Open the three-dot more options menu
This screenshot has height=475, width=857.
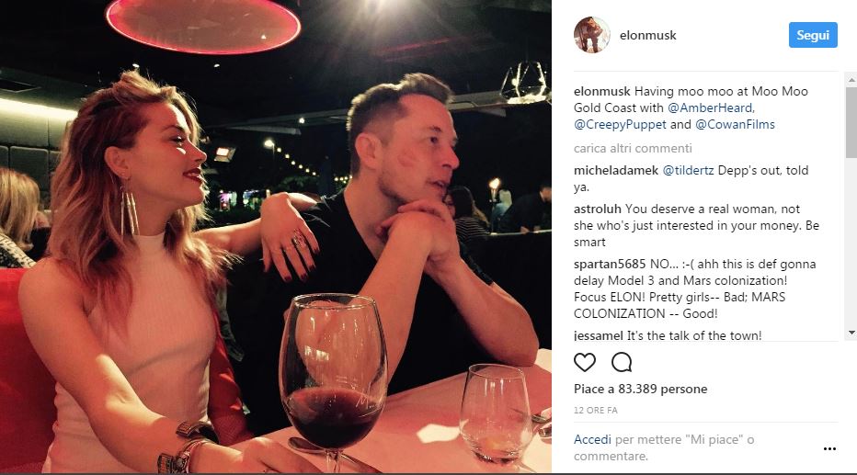coord(829,449)
